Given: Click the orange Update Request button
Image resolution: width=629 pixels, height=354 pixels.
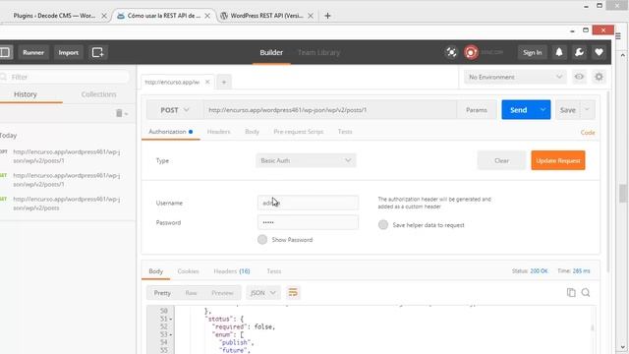Looking at the screenshot, I should coord(558,160).
